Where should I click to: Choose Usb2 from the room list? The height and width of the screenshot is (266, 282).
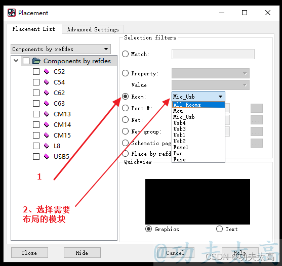click(x=198, y=141)
